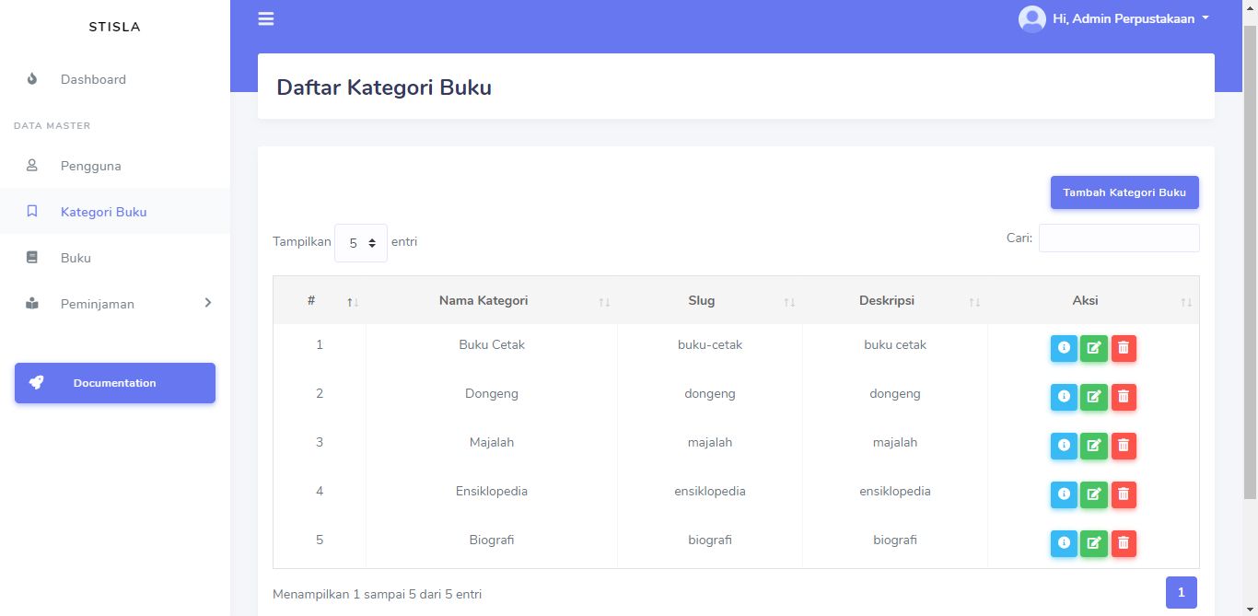This screenshot has width=1258, height=616.
Task: Open the hamburger sidebar toggle icon
Action: pyautogui.click(x=265, y=18)
